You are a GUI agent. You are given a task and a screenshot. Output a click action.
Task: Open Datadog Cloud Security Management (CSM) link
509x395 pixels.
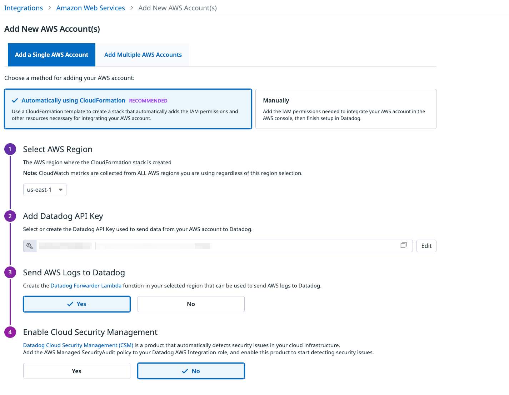tap(78, 345)
